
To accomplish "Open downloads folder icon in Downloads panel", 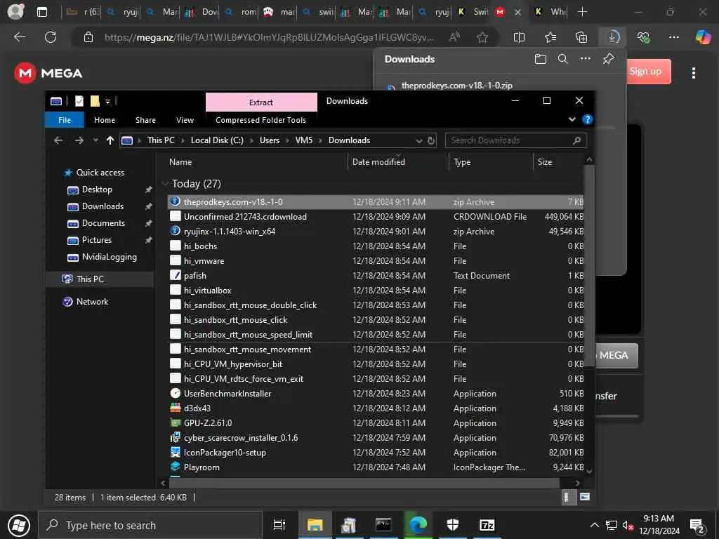I will [541, 59].
